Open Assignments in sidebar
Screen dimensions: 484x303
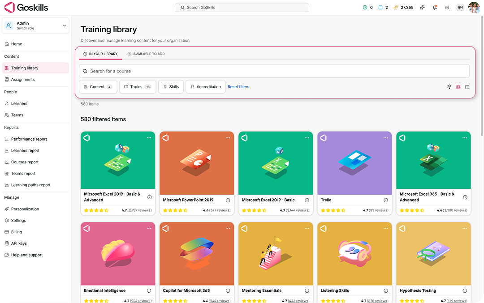tap(35, 80)
